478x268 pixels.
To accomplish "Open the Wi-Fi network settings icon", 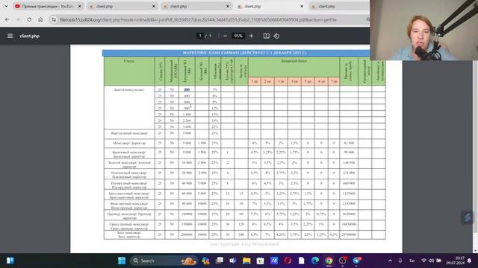I will 423,261.
